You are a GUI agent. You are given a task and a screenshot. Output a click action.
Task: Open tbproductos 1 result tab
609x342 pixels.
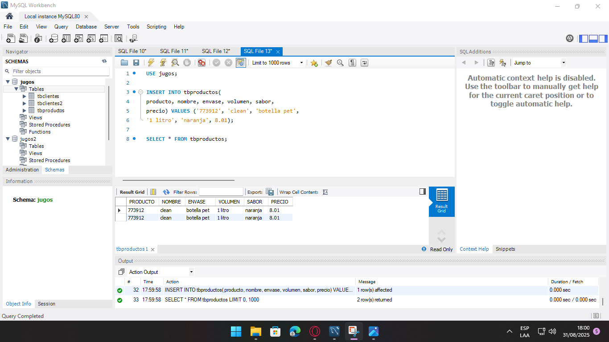132,249
